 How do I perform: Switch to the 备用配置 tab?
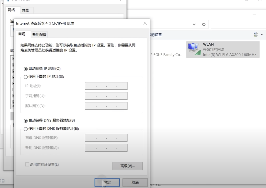(x=39, y=34)
